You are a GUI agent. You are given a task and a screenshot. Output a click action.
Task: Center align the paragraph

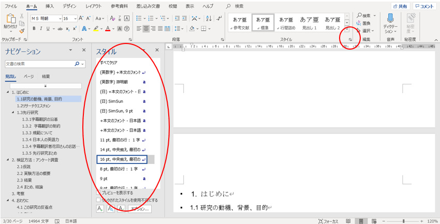(146, 28)
